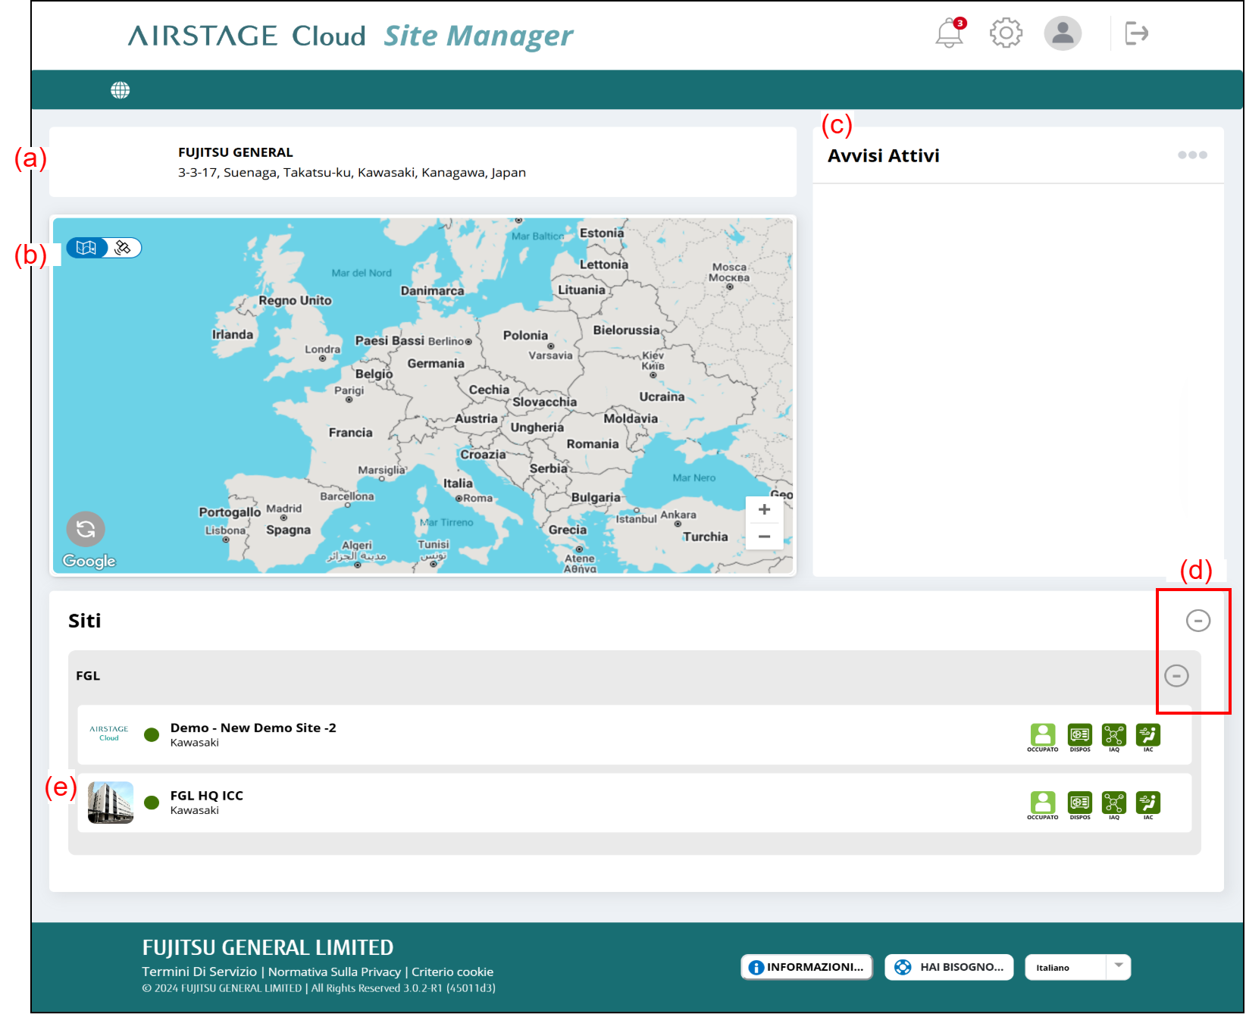
Task: Collapse the FGL group
Action: [1176, 675]
